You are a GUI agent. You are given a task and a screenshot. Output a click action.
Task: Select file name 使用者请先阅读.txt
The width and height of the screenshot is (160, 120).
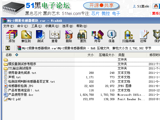22,73
